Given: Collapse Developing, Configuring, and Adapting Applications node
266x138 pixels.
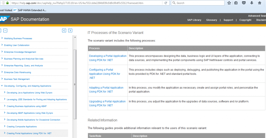Looking at the screenshot, I should click(x=2, y=86).
